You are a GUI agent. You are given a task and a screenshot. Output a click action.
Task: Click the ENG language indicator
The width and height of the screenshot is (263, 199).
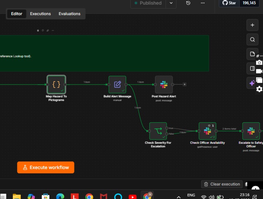click(x=191, y=195)
